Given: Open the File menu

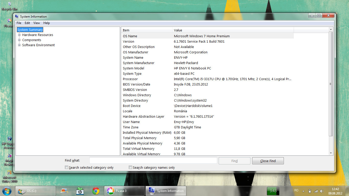Looking at the screenshot, I should pos(19,23).
